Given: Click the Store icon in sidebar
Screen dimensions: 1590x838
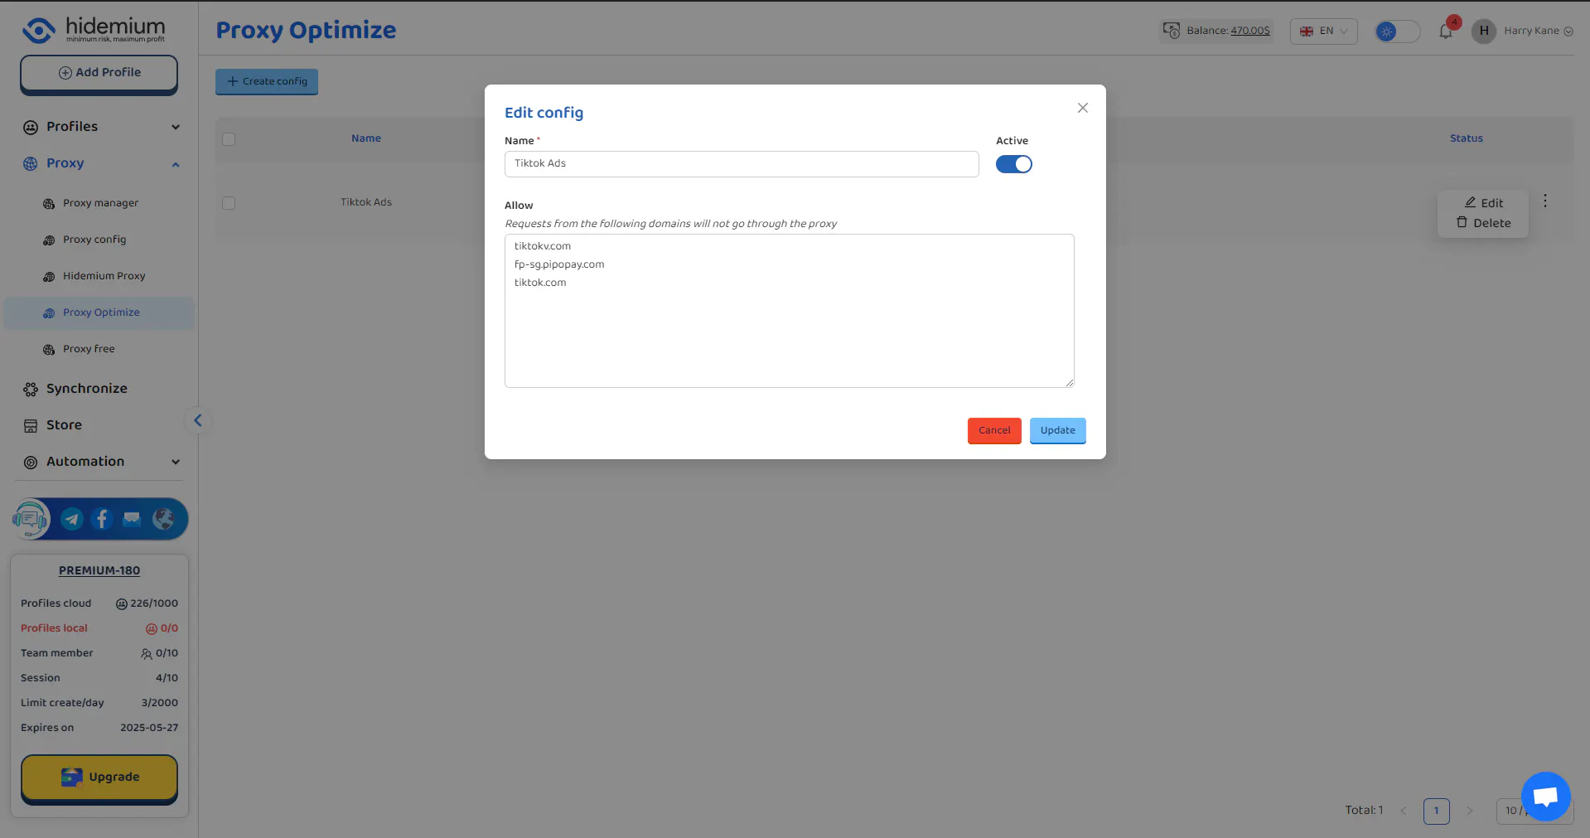Looking at the screenshot, I should (x=31, y=425).
